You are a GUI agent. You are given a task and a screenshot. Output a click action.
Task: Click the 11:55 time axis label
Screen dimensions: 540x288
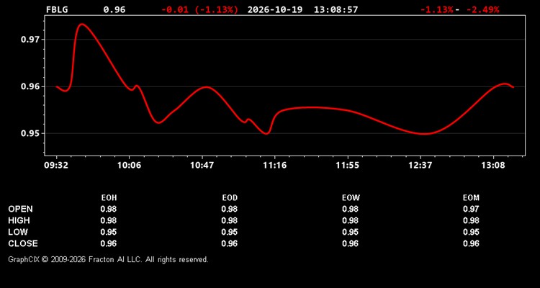click(x=348, y=166)
